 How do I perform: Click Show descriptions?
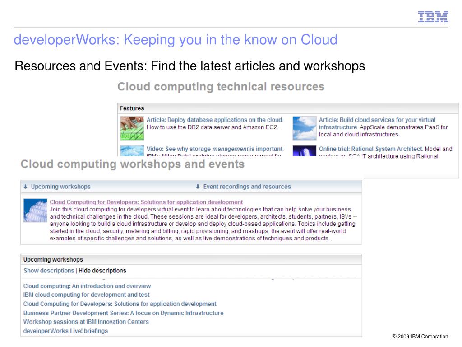49,271
